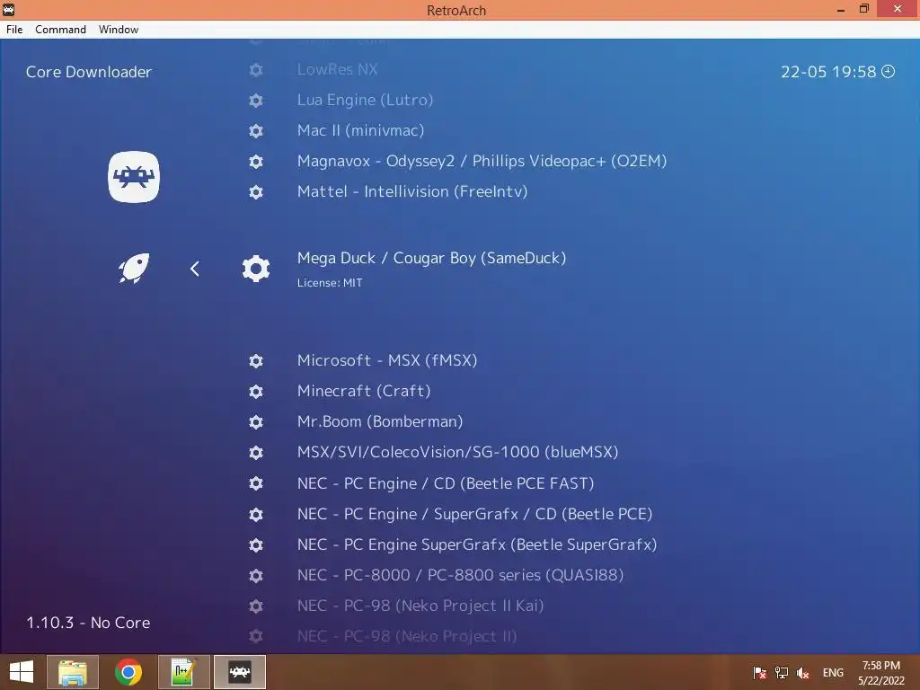
Task: Select the Mac II (minivmac) core
Action: coord(360,131)
